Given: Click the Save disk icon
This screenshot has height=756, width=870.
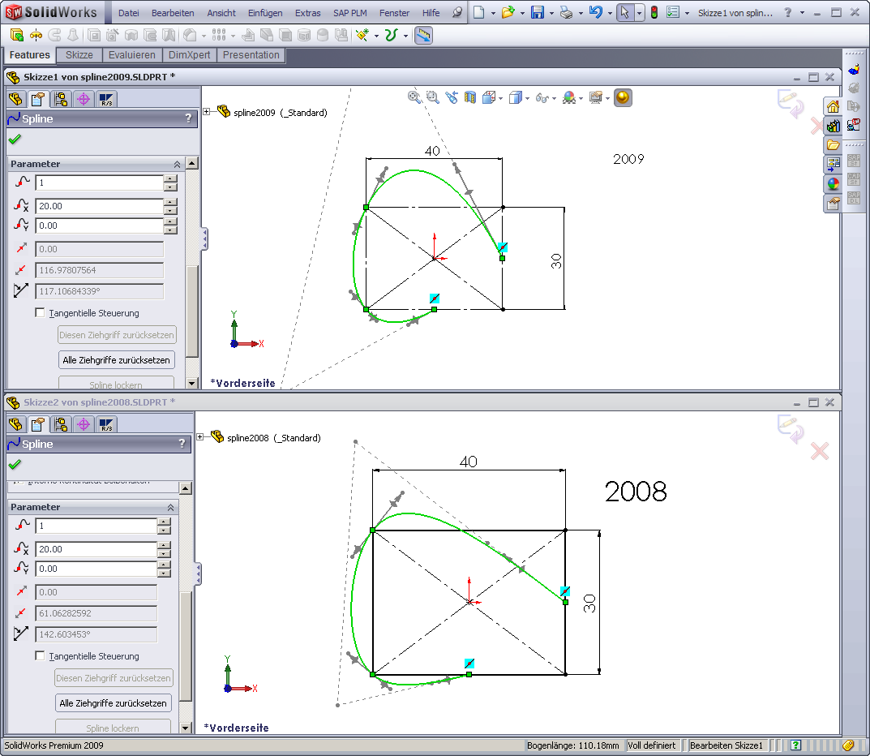Looking at the screenshot, I should [537, 12].
